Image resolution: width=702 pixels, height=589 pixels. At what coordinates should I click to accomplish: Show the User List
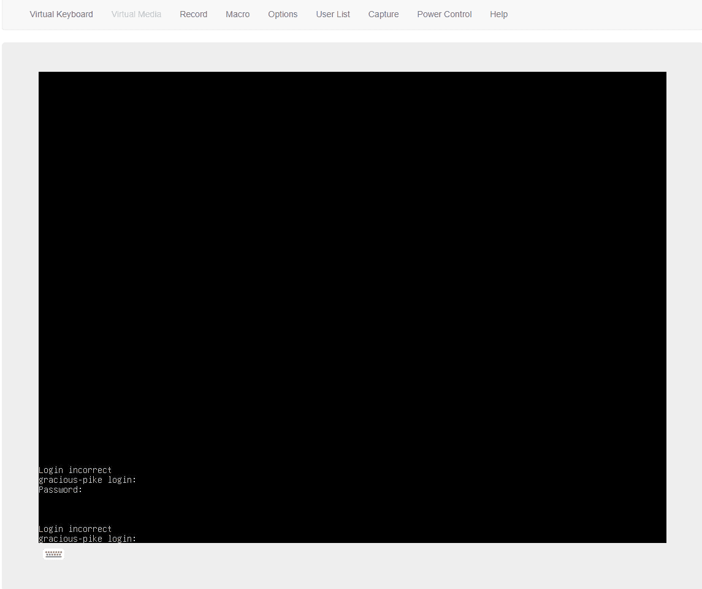pos(333,14)
